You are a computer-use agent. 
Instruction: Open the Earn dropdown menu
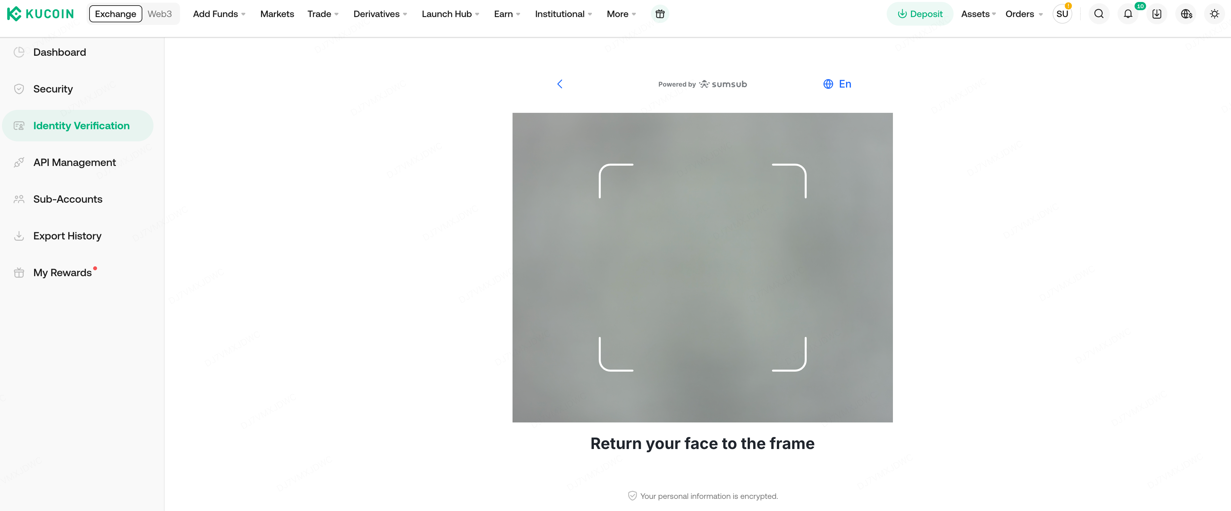point(507,14)
